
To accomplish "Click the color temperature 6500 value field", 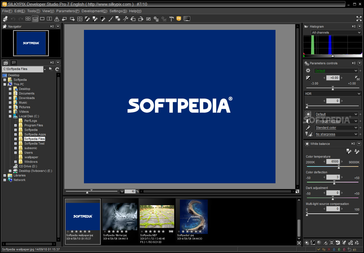I will point(333,161).
